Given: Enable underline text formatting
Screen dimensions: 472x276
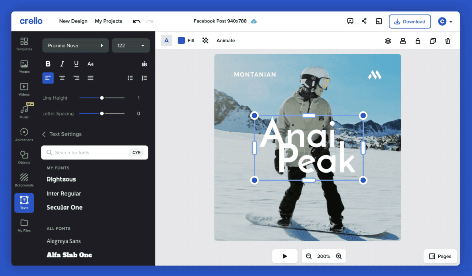Looking at the screenshot, I should coord(76,64).
